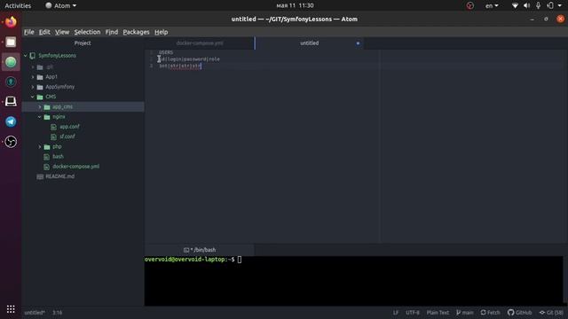Screen dimensions: 568x319
Task: Click the green Atom icon in dock
Action: (x=11, y=62)
